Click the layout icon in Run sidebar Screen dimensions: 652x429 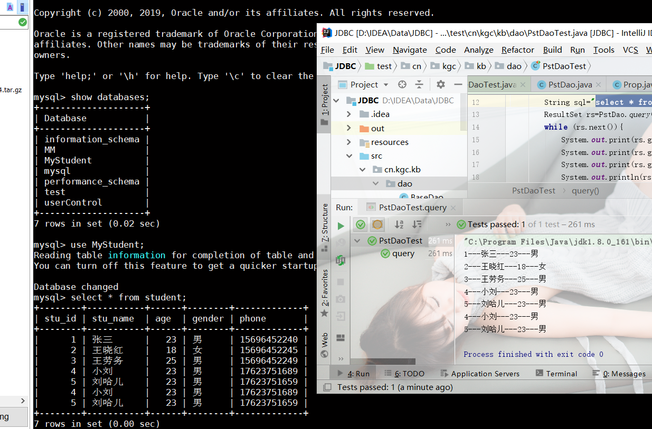[x=341, y=337]
